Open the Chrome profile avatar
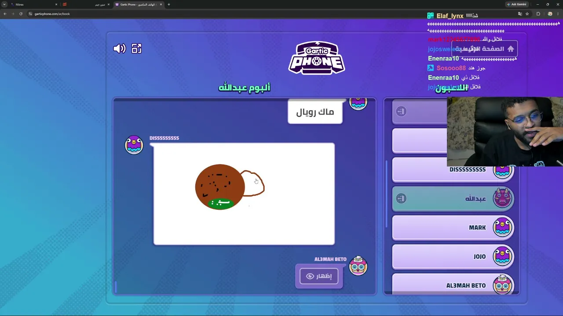563x316 pixels. [550, 14]
